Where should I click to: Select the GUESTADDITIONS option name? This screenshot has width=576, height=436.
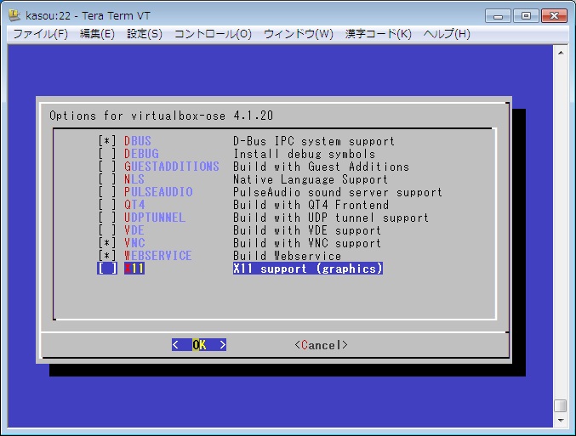172,167
